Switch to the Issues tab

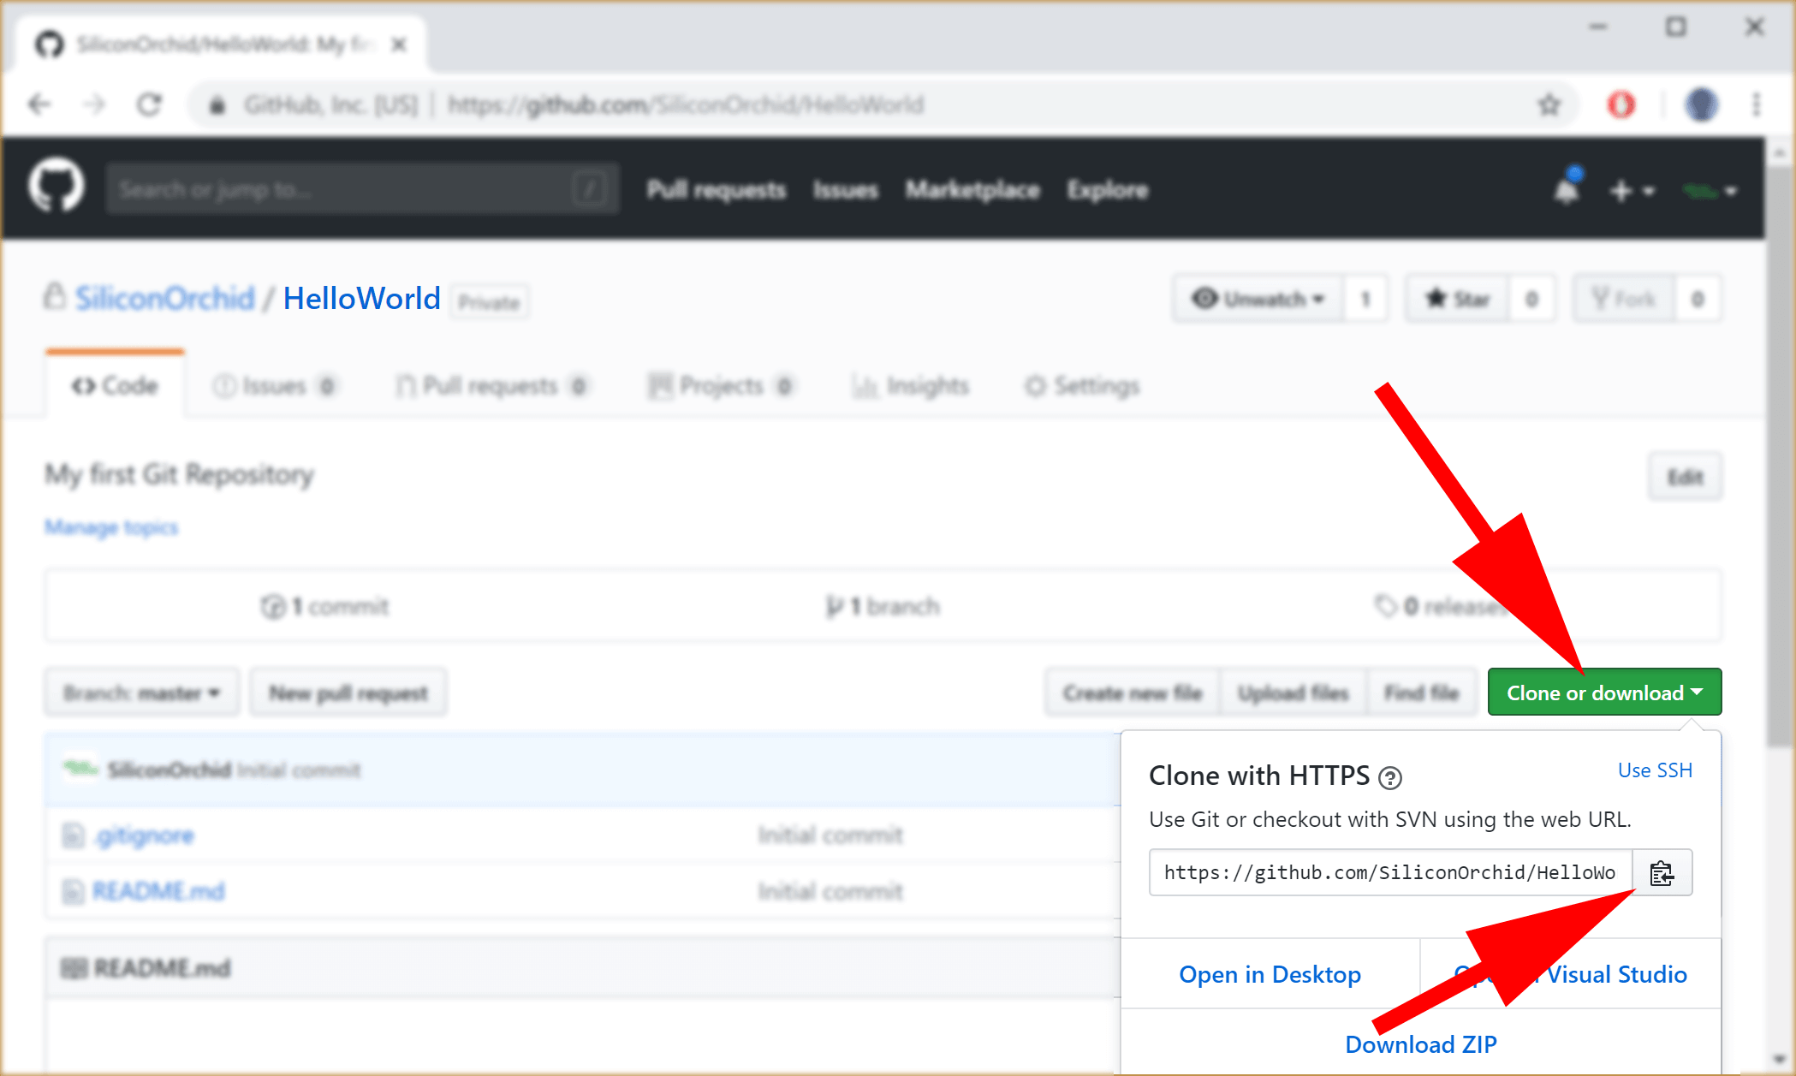pyautogui.click(x=276, y=384)
